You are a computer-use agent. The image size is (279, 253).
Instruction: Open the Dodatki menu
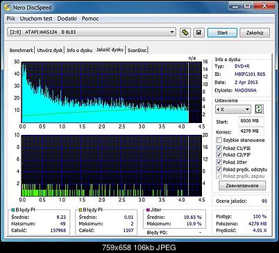67,19
